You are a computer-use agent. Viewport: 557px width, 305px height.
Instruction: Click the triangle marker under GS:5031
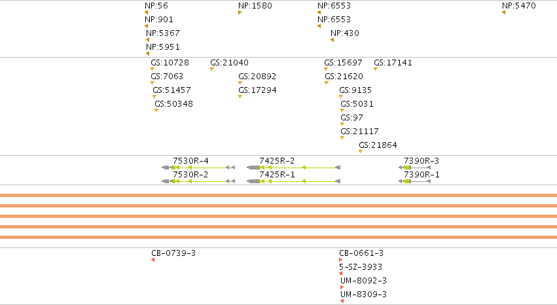[342, 111]
